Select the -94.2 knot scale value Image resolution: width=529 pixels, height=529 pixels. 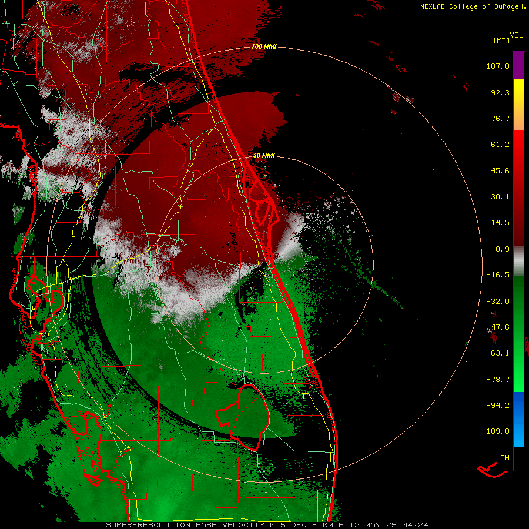[x=498, y=405]
